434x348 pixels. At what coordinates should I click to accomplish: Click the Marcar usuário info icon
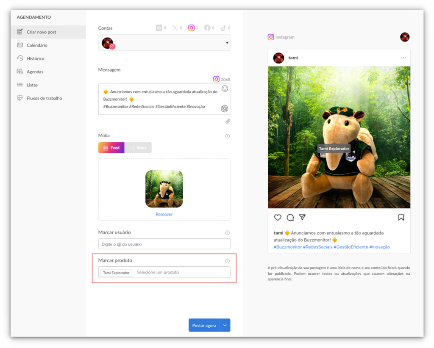(227, 232)
